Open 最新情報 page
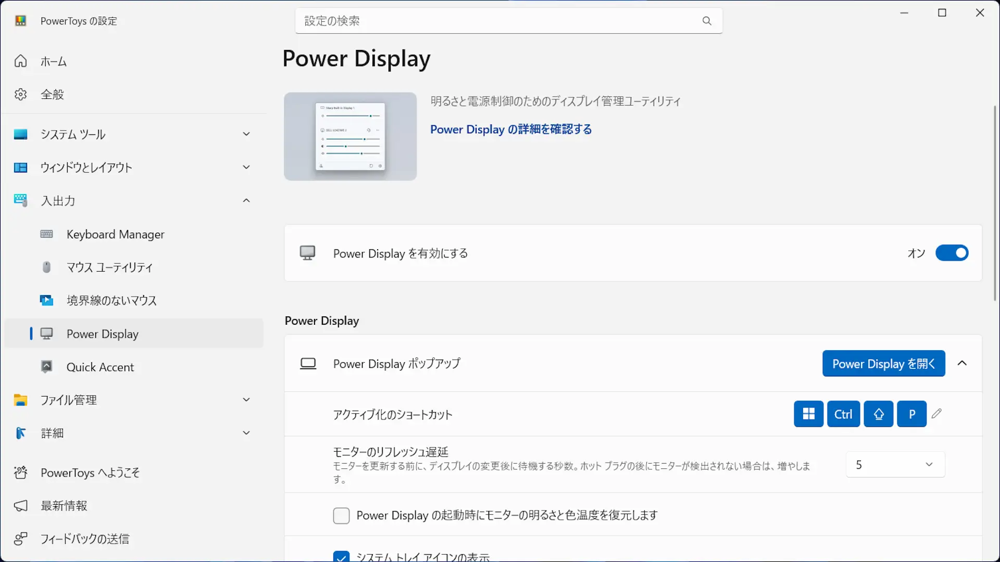Viewport: 1000px width, 562px height. click(x=134, y=506)
